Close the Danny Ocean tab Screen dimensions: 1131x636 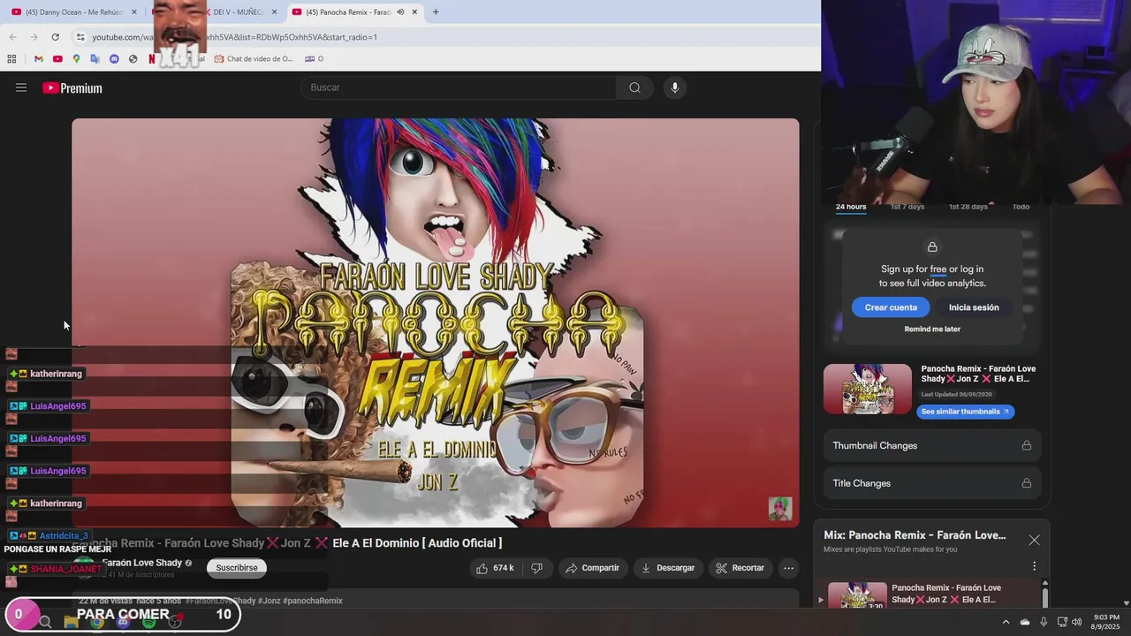tap(134, 12)
